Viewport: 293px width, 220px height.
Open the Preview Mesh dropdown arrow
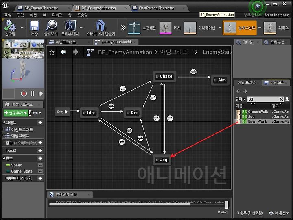pos(81,28)
